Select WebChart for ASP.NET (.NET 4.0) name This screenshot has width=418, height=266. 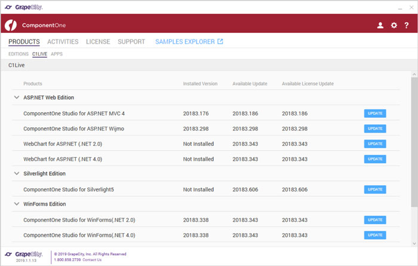pos(63,159)
